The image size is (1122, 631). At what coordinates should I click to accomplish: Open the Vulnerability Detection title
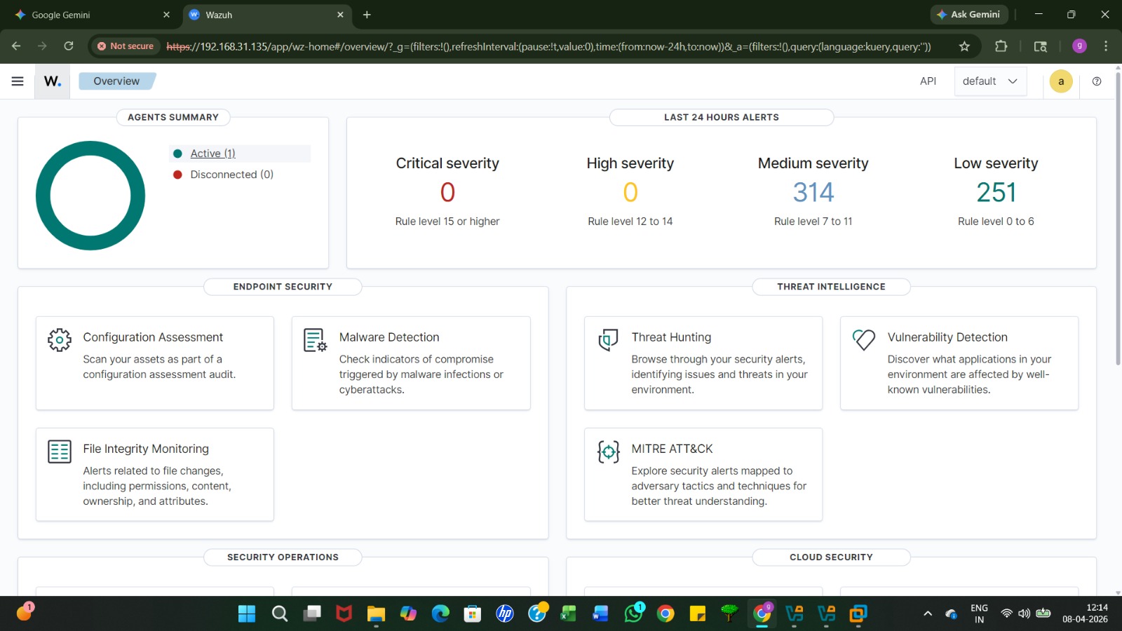[947, 337]
